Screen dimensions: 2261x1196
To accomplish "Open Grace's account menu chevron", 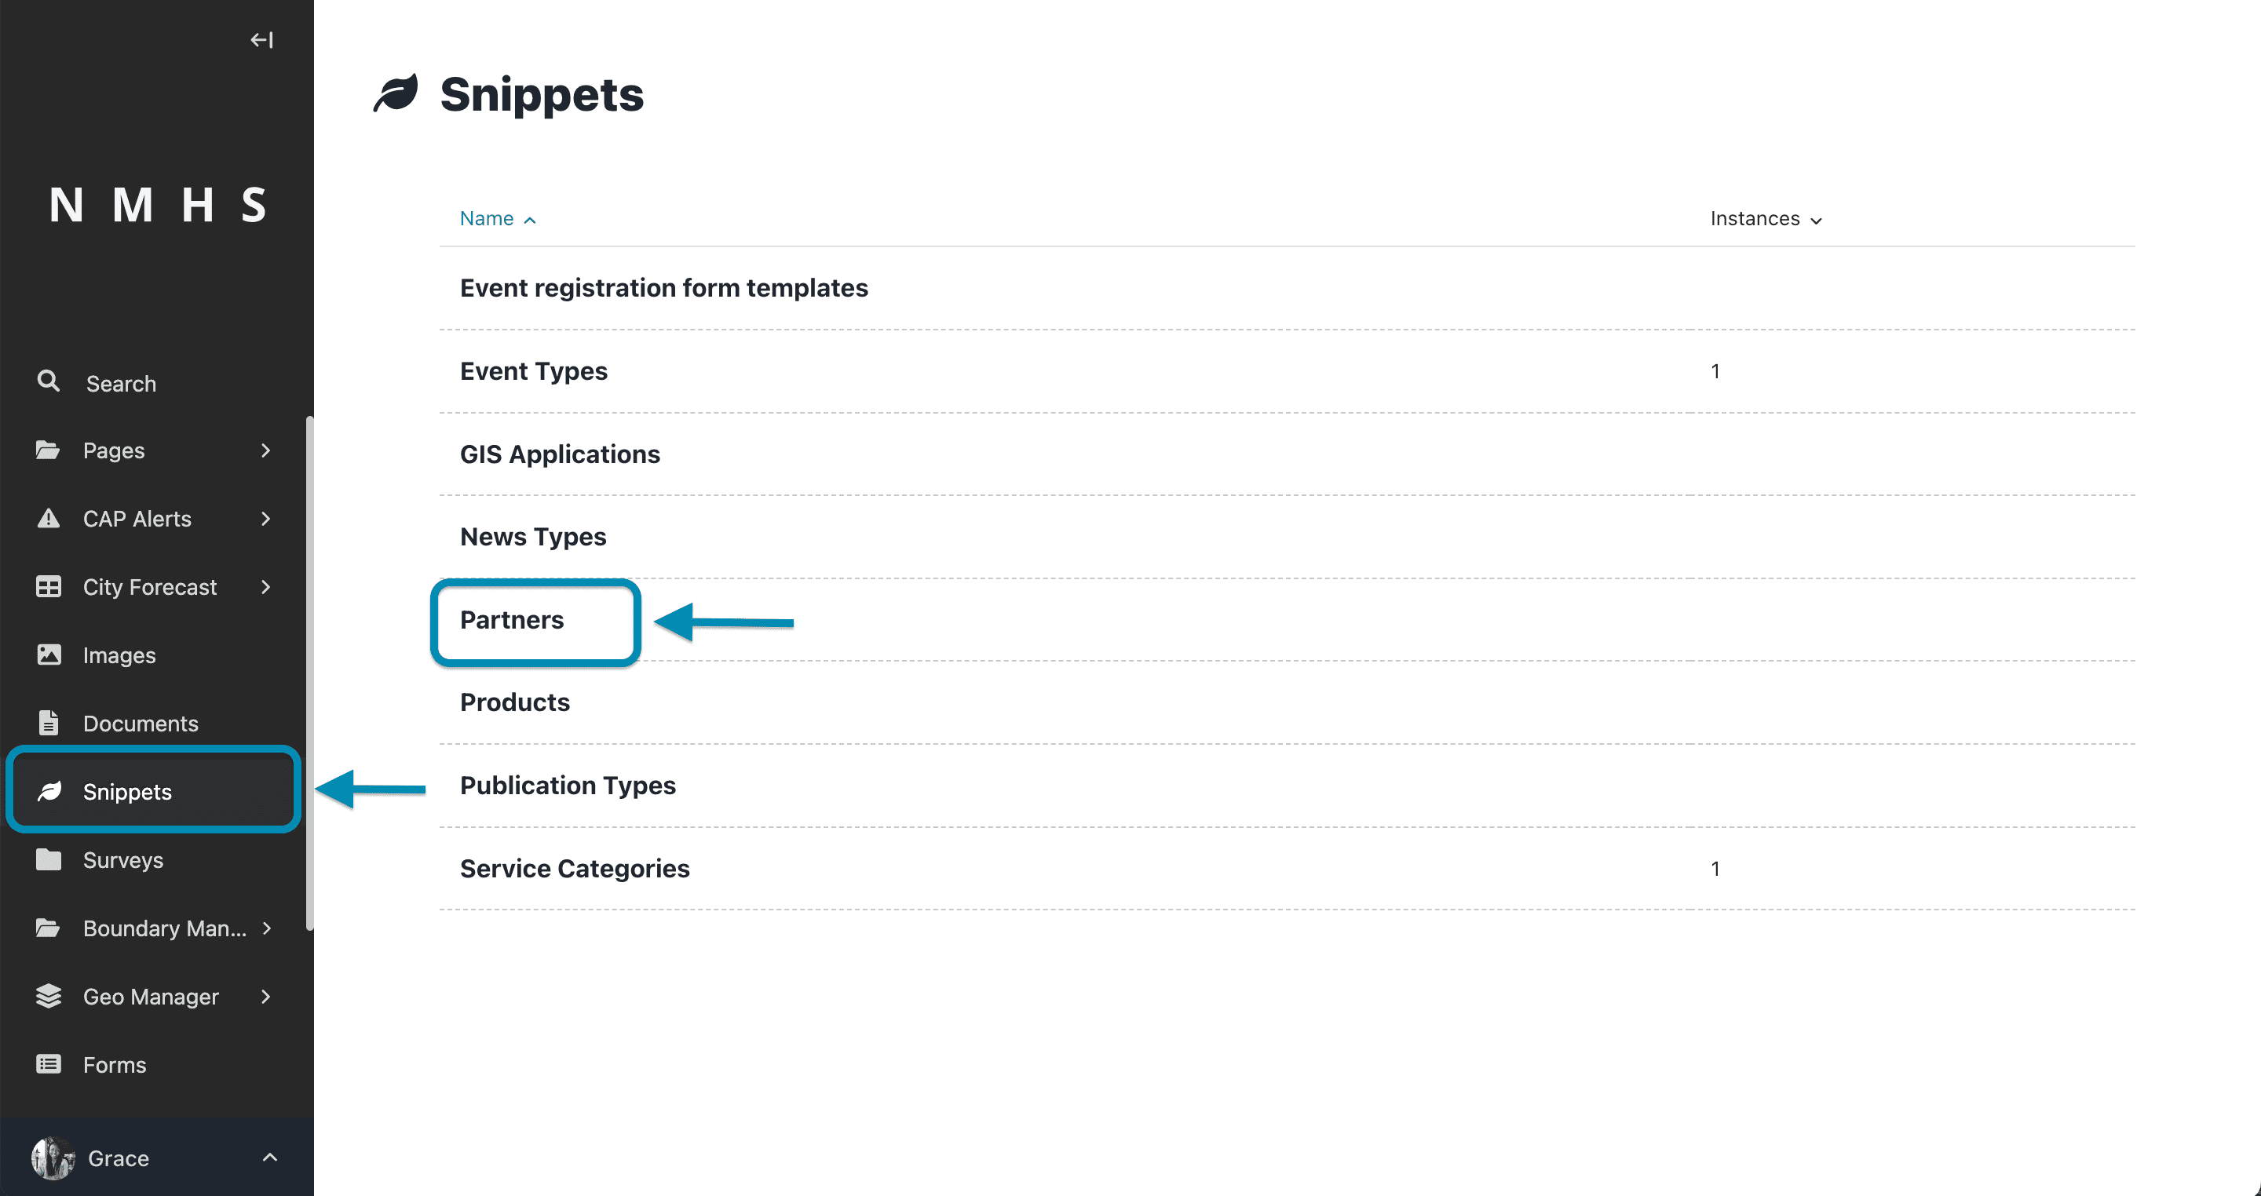I will (x=270, y=1158).
